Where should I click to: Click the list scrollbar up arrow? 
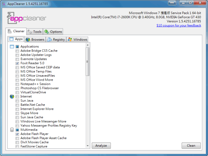[88, 45]
